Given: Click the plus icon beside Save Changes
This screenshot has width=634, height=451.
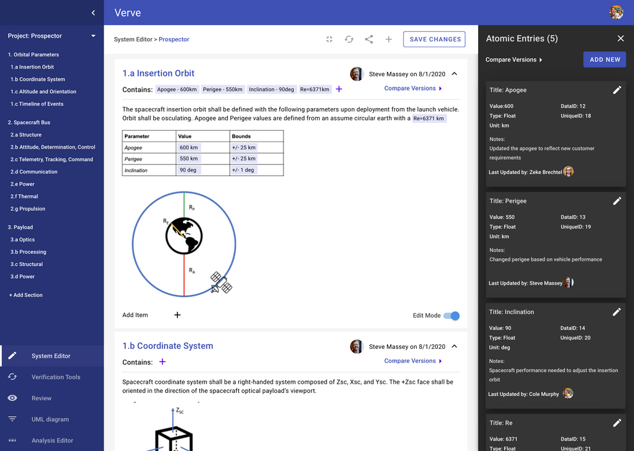Looking at the screenshot, I should (x=389, y=39).
